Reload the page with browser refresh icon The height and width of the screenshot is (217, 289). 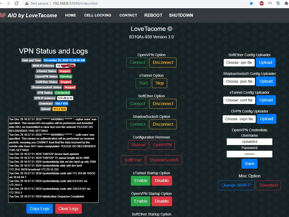(x=17, y=3)
